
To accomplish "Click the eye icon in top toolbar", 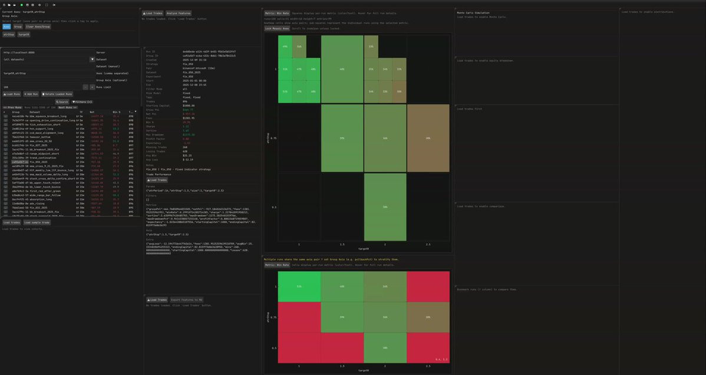I will point(39,5).
